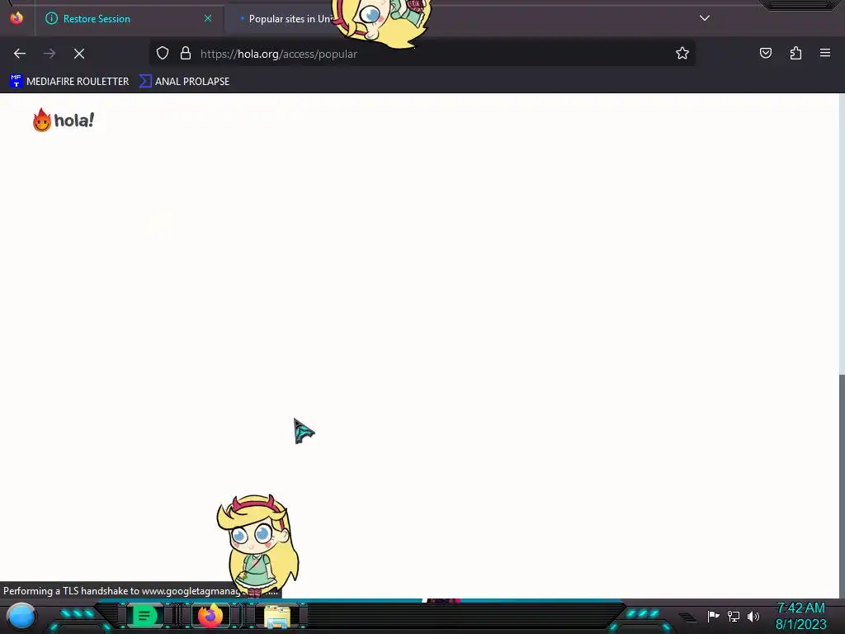Open File Explorer from taskbar
845x634 pixels.
[x=277, y=616]
